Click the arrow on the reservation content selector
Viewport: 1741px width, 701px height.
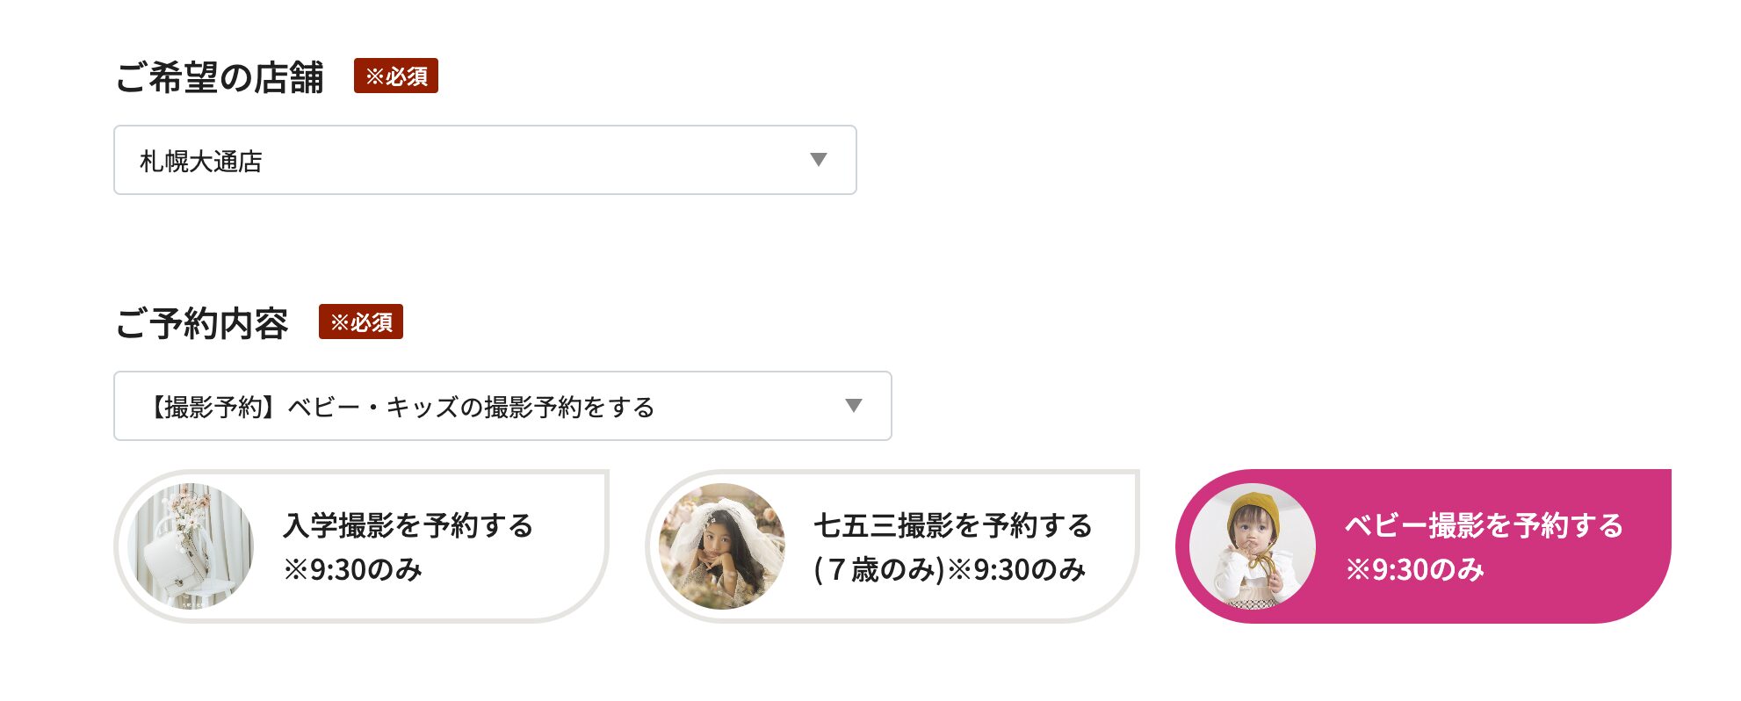853,406
